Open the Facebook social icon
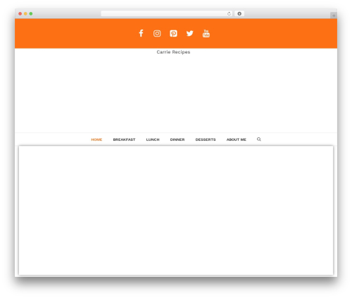The image size is (352, 298). point(141,33)
